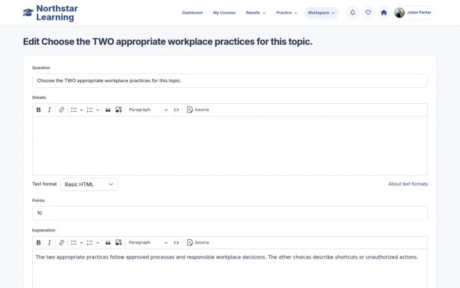Insert code in Details editor
The width and height of the screenshot is (460, 288).
click(x=176, y=110)
